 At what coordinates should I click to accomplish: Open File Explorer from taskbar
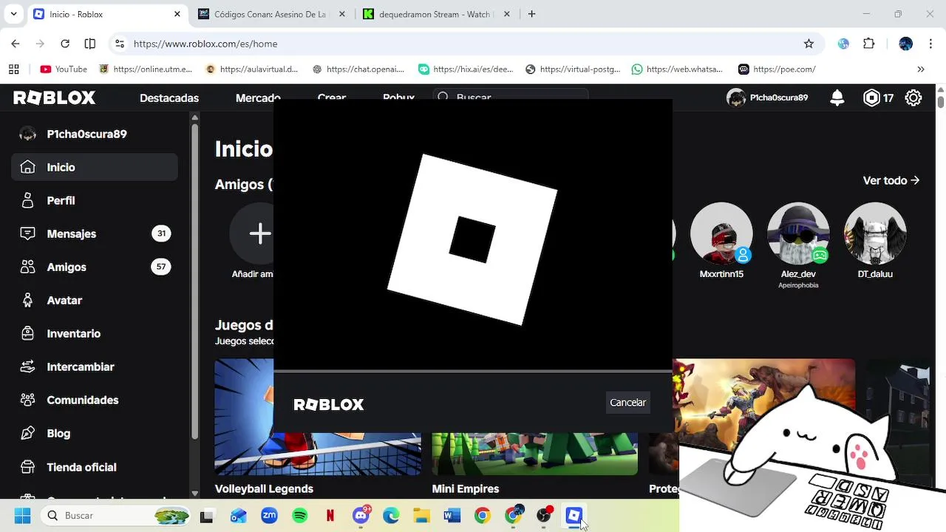[421, 516]
